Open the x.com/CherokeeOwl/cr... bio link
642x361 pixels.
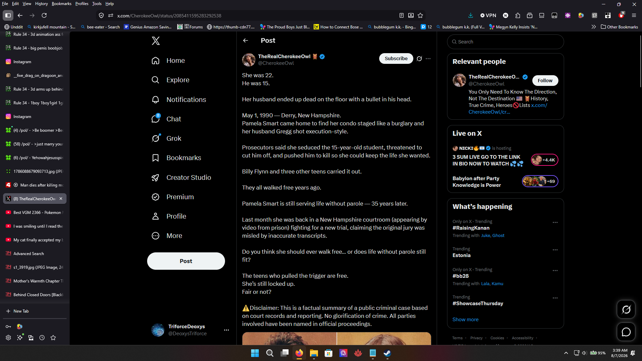click(x=508, y=109)
